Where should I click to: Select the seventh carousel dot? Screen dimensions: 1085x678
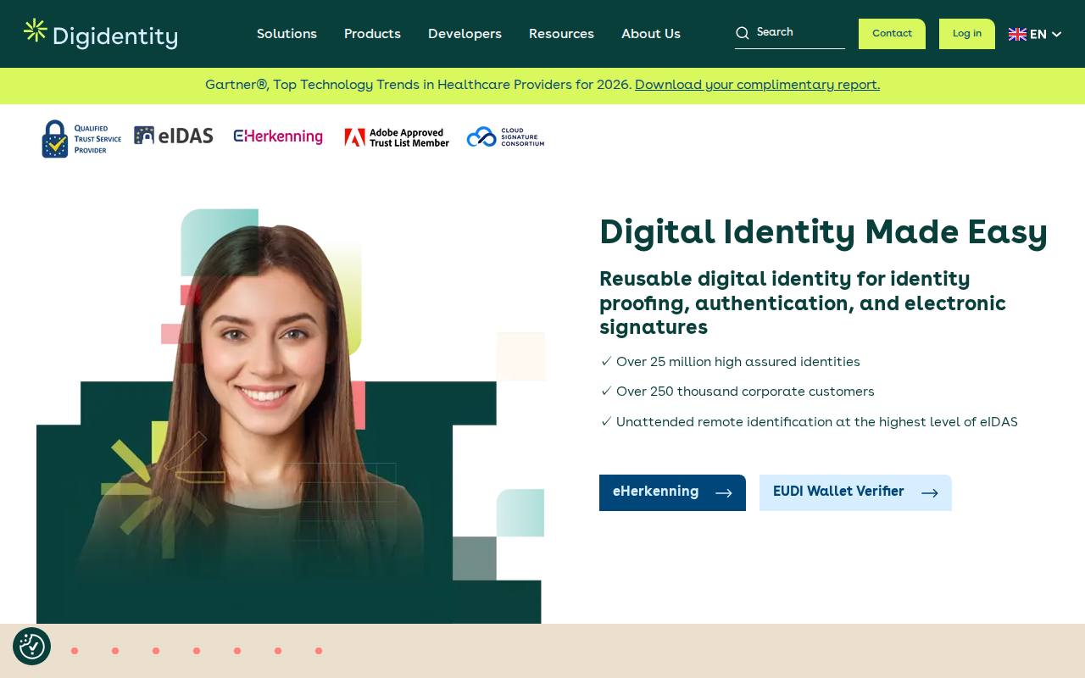(319, 651)
